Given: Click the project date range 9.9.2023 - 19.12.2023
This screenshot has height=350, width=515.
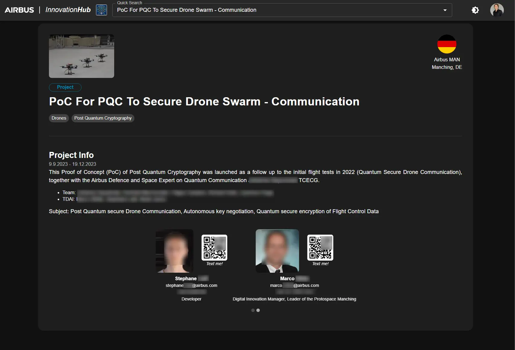Looking at the screenshot, I should [x=72, y=164].
